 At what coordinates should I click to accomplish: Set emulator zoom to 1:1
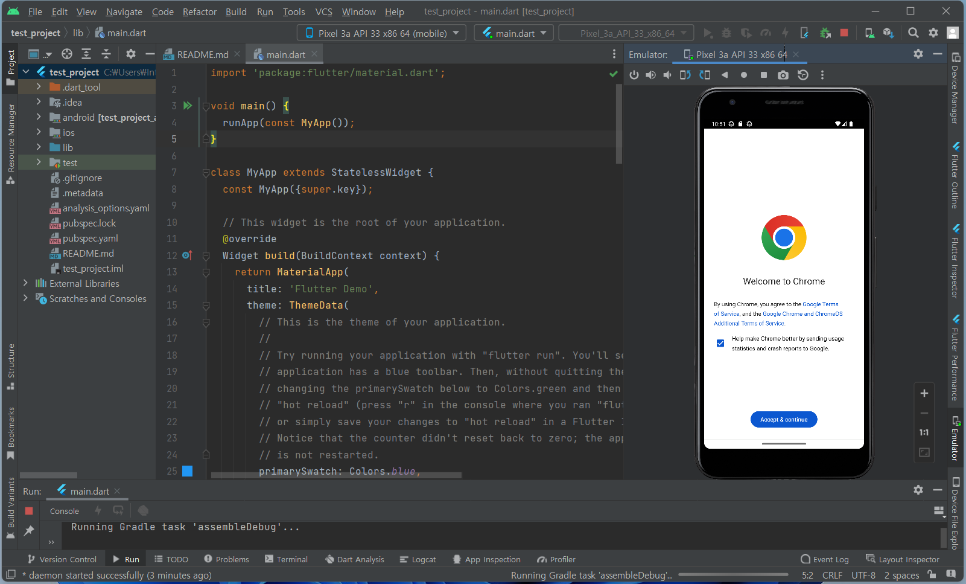(924, 432)
